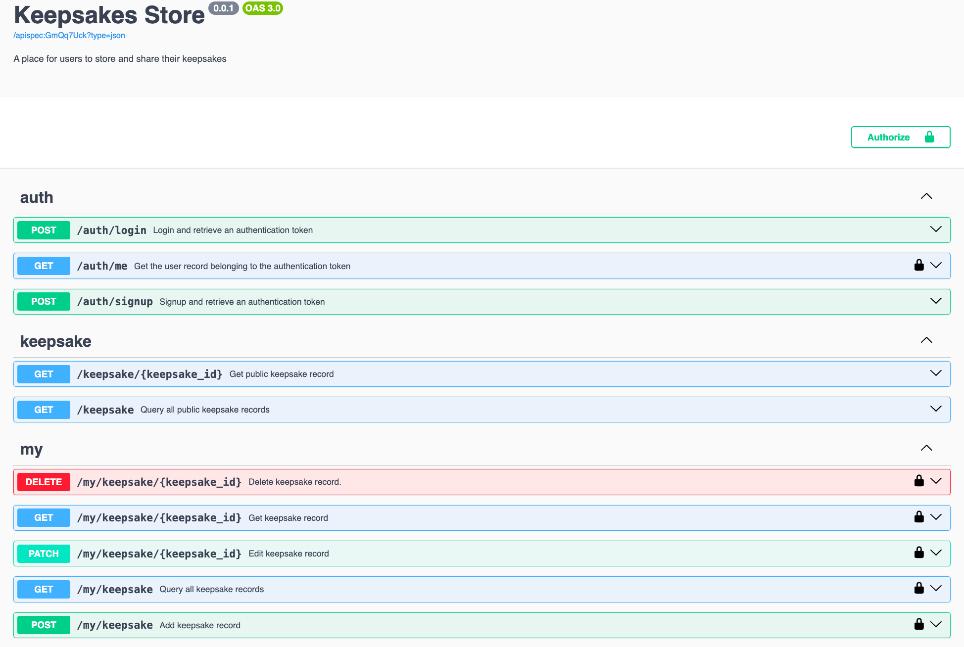Click GET badge for /my/keepsake/{keepsake_id}
Image resolution: width=964 pixels, height=647 pixels.
click(x=44, y=518)
